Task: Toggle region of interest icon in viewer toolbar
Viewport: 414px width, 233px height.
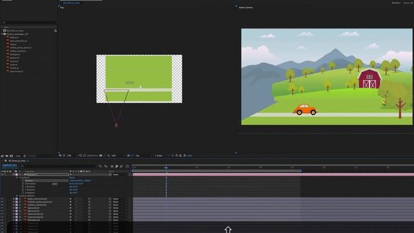Action: (x=128, y=155)
